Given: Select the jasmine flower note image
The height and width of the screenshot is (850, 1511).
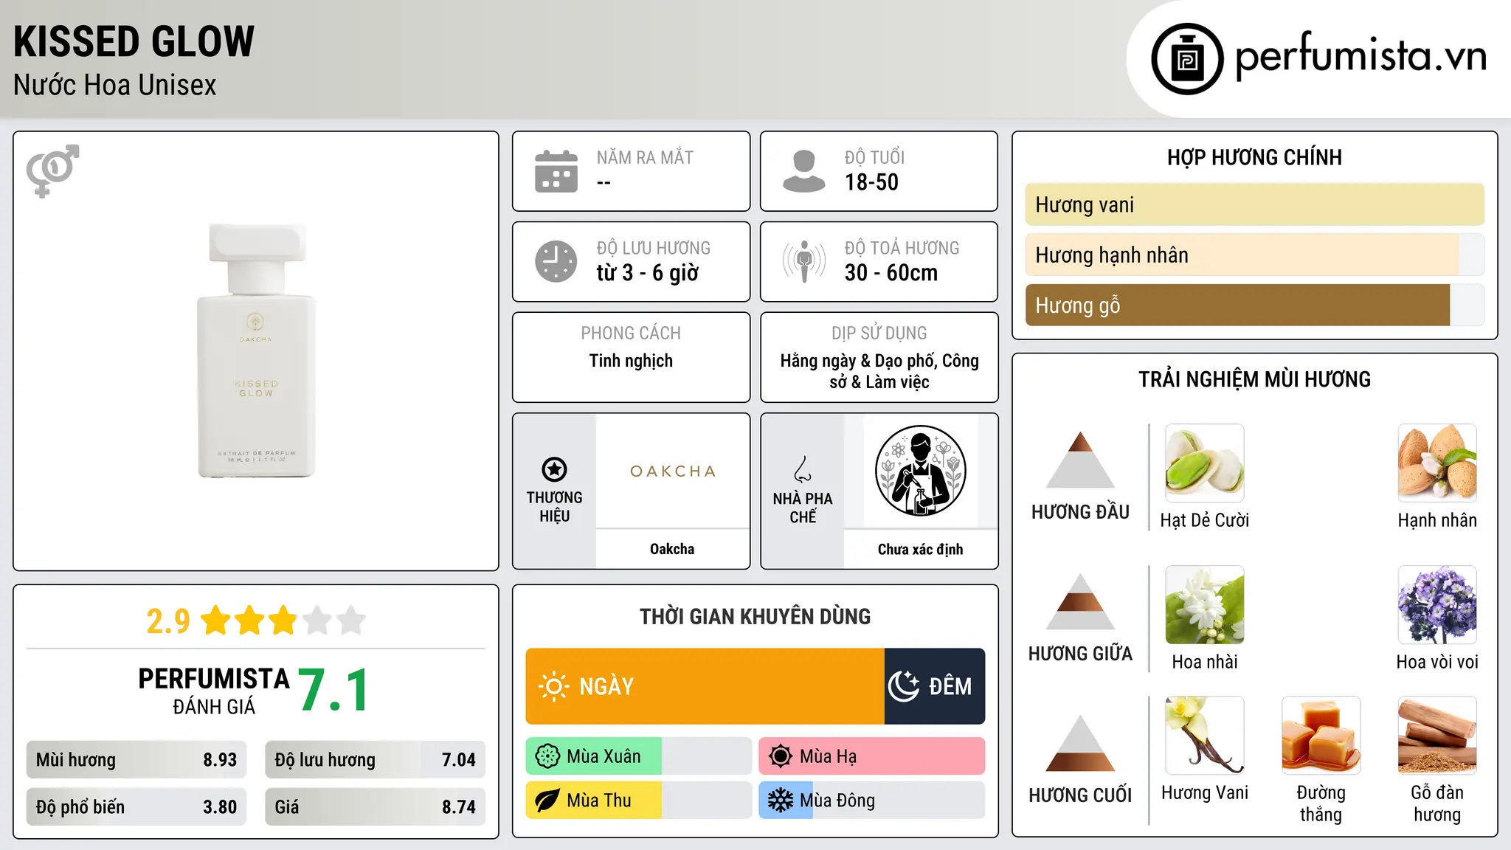Looking at the screenshot, I should (1204, 605).
